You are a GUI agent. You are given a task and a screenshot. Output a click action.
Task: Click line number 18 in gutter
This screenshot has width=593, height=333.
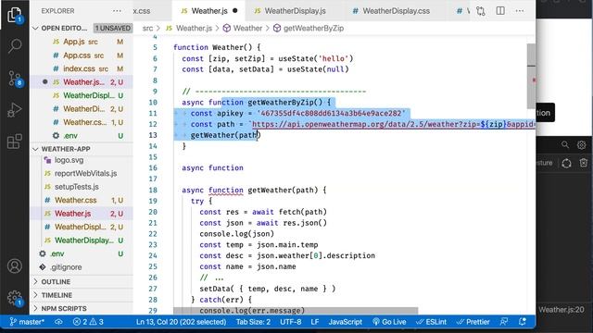tap(153, 190)
